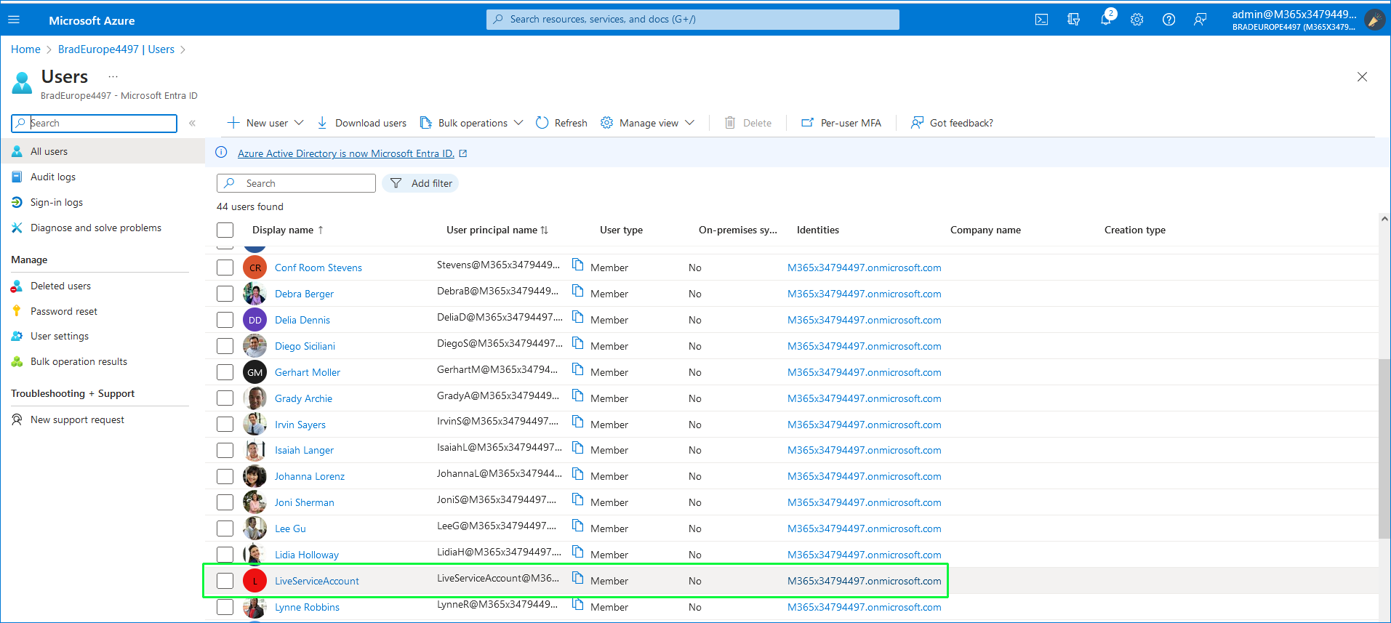1391x623 pixels.
Task: Expand the New user dropdown
Action: (299, 123)
